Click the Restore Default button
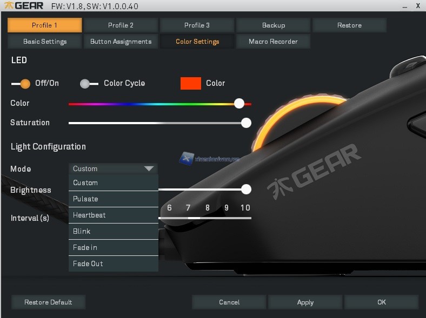426x318 pixels. pos(48,302)
